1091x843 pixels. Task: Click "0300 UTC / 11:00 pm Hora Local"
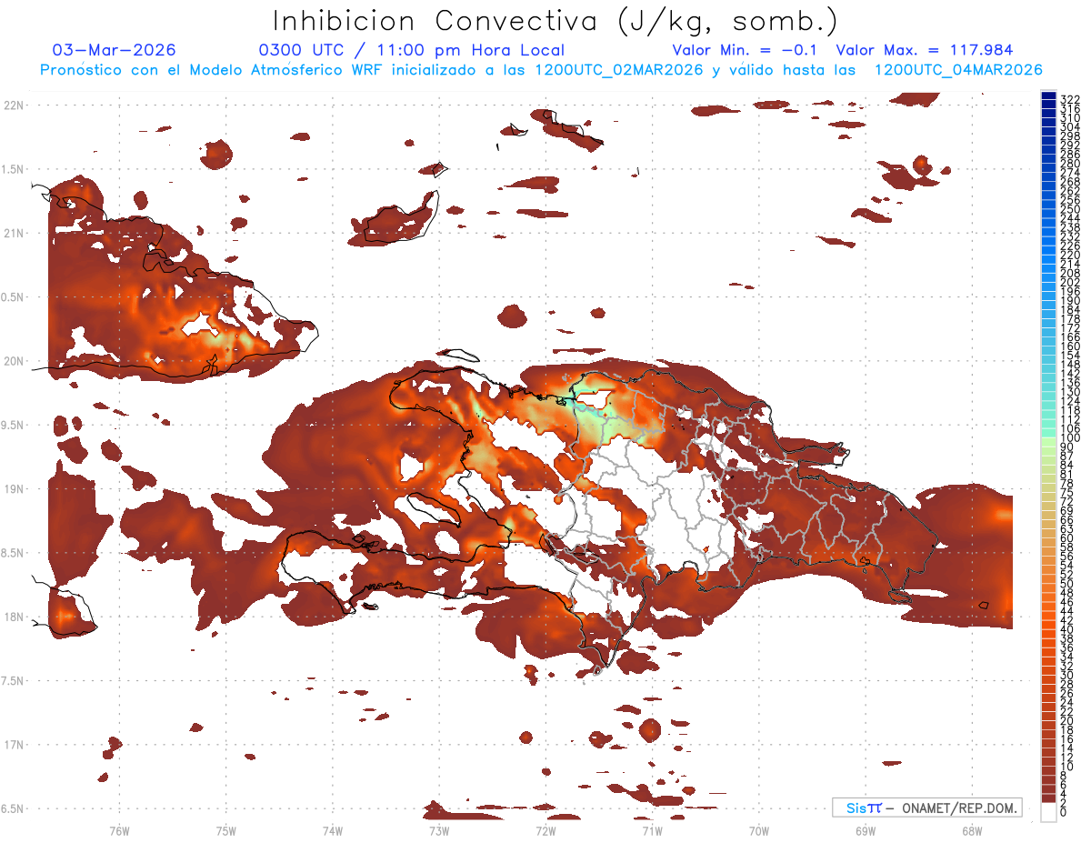[x=412, y=50]
